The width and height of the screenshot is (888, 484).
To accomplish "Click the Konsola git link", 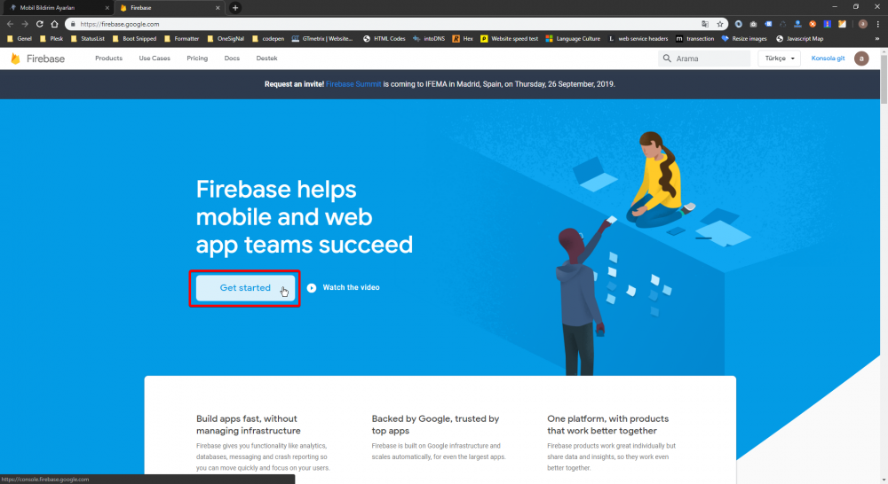I will 828,59.
